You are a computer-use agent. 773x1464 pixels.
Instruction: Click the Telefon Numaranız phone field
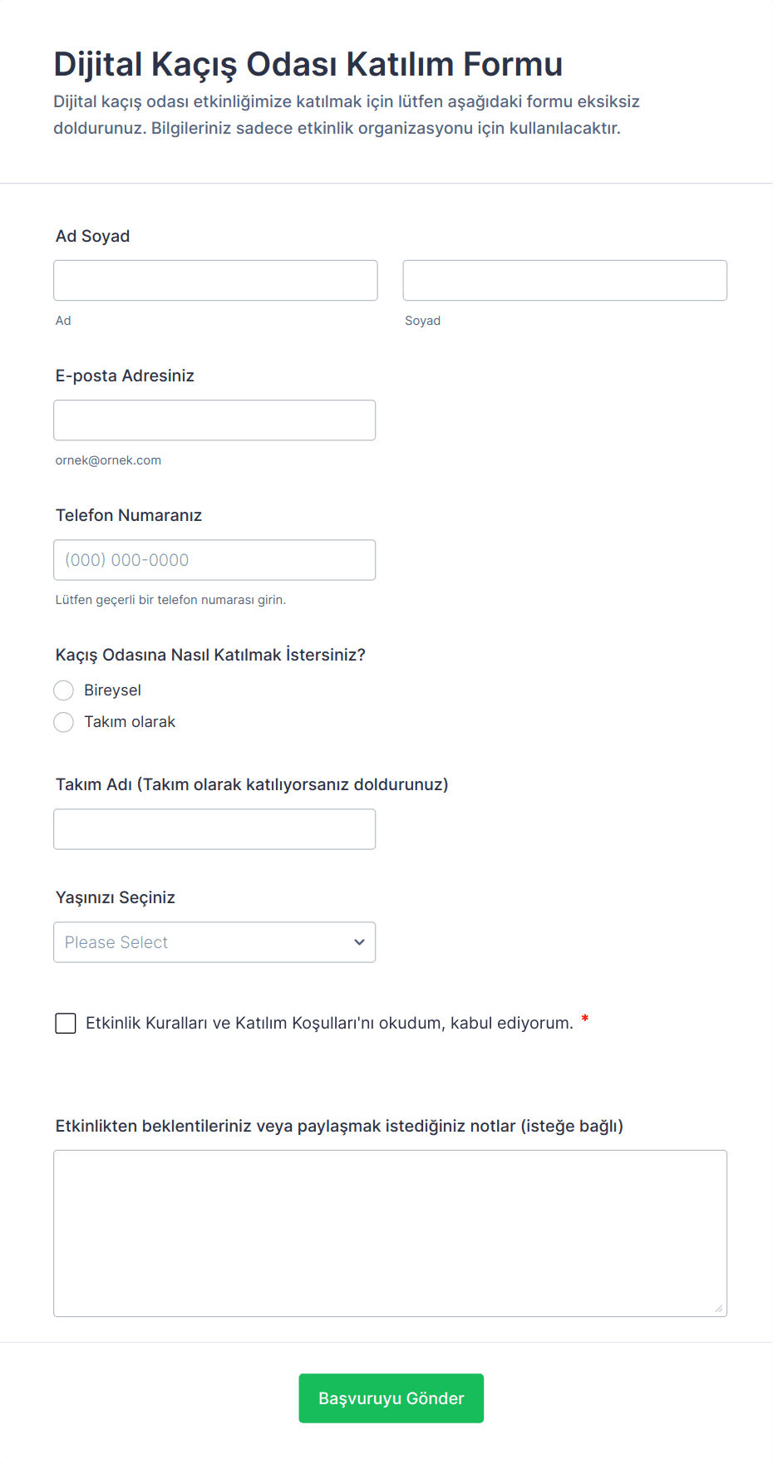[214, 560]
